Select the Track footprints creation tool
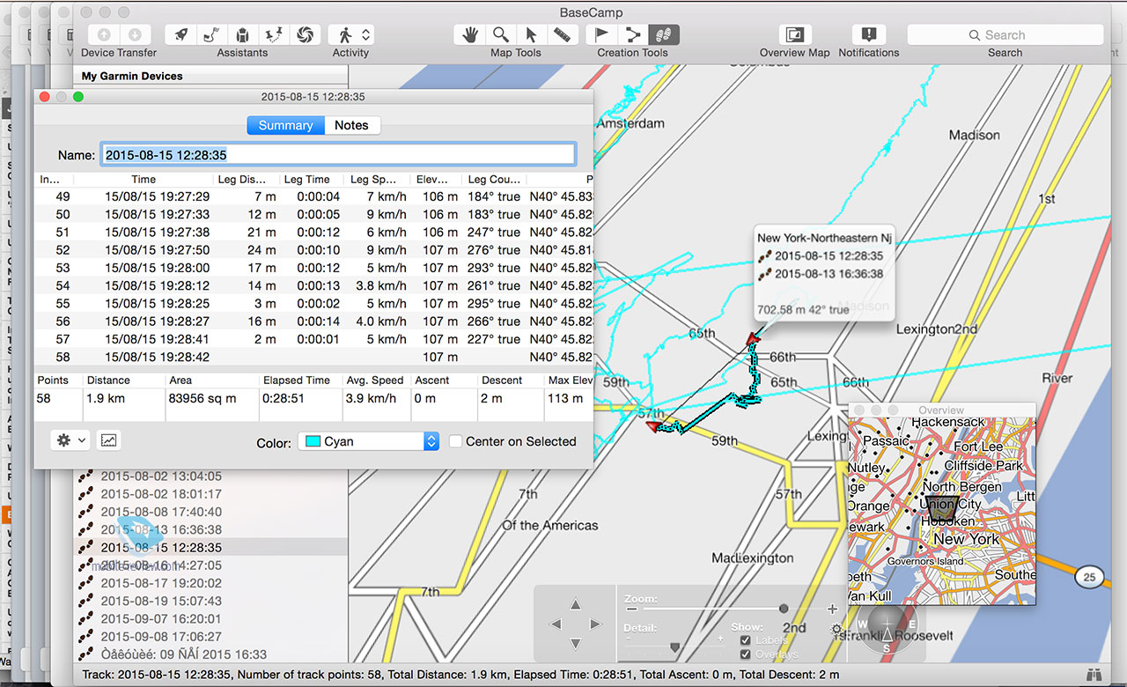1127x687 pixels. [664, 34]
